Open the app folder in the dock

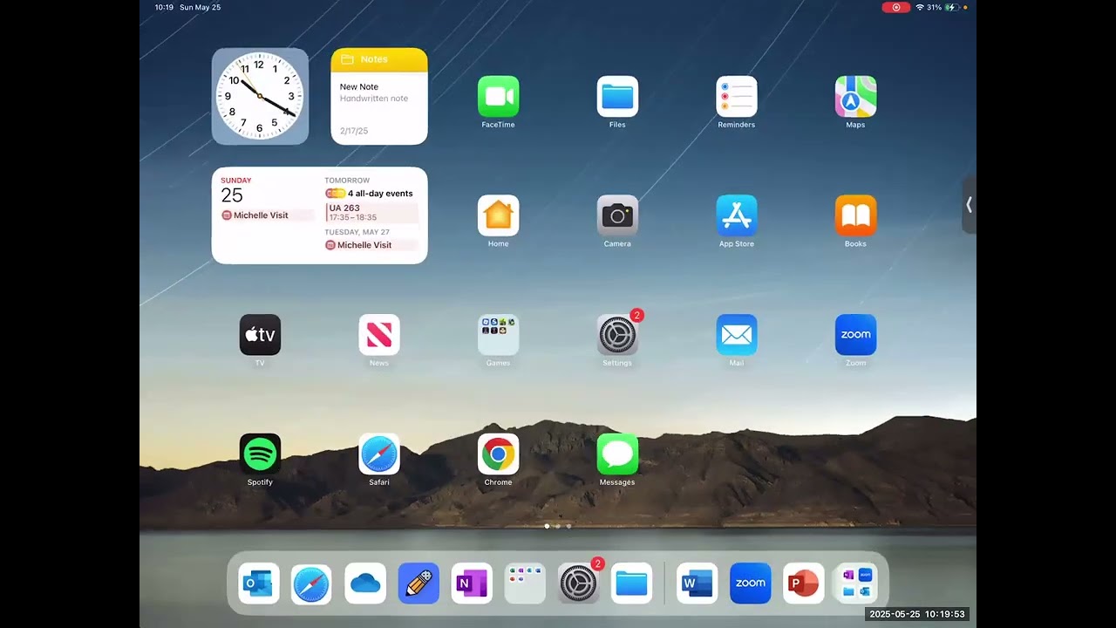(x=525, y=584)
